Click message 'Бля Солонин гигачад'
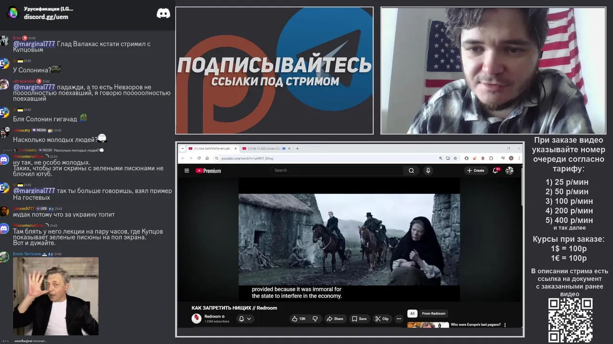613x344 pixels. (45, 118)
